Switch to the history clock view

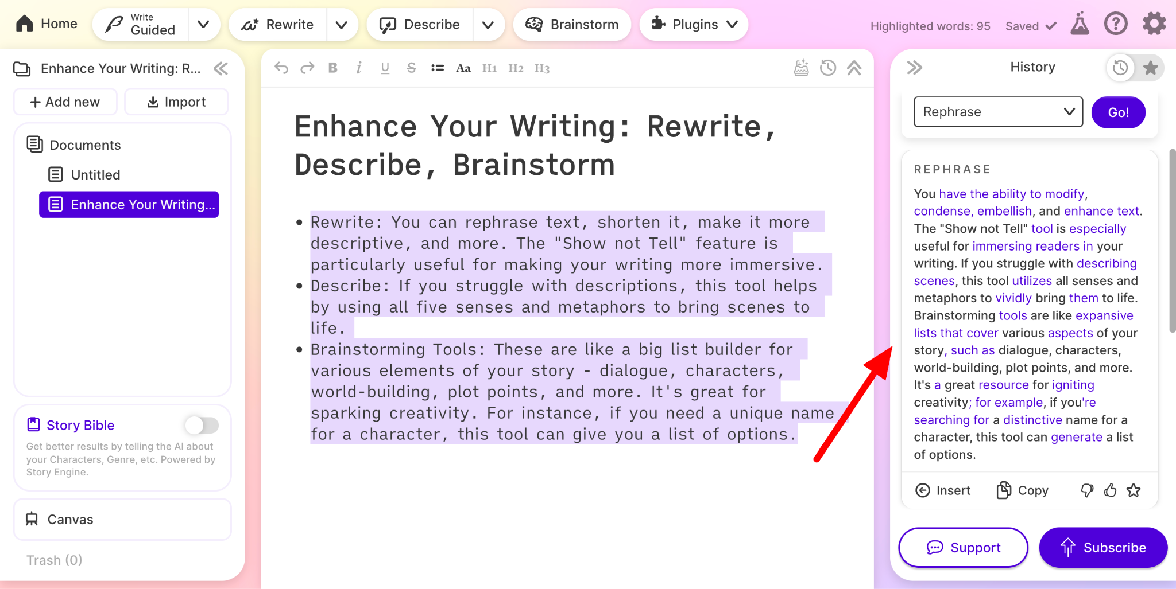tap(1120, 68)
